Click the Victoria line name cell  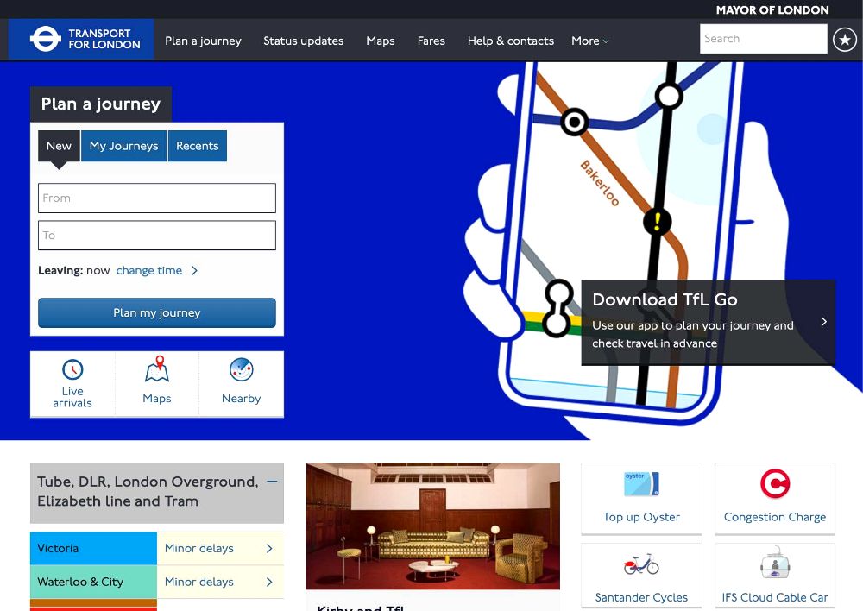point(93,548)
